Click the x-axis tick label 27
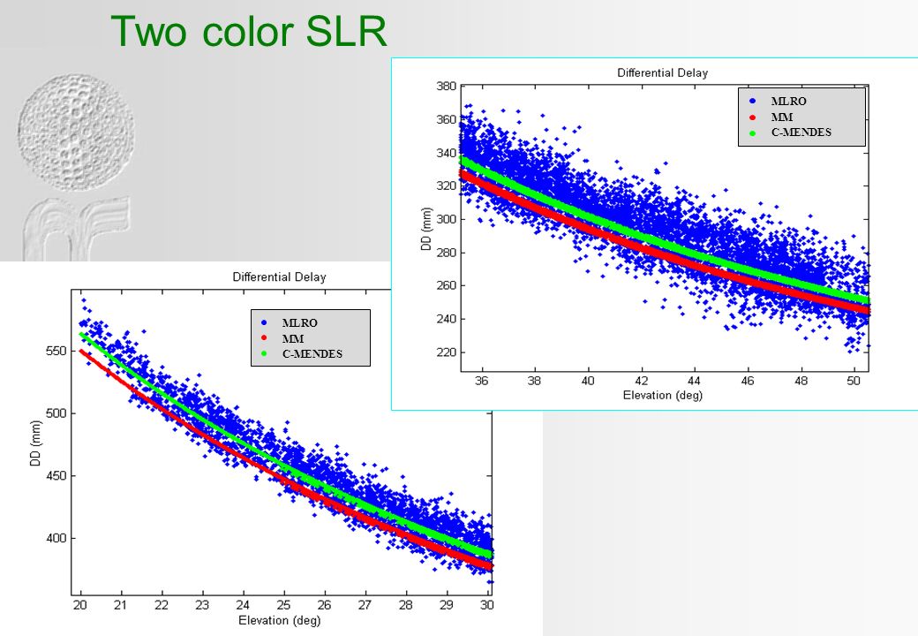 (365, 606)
